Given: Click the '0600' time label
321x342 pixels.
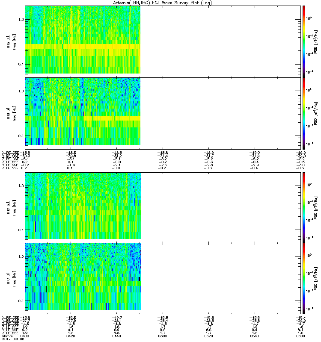Looking at the screenshot, I should tap(300, 336).
